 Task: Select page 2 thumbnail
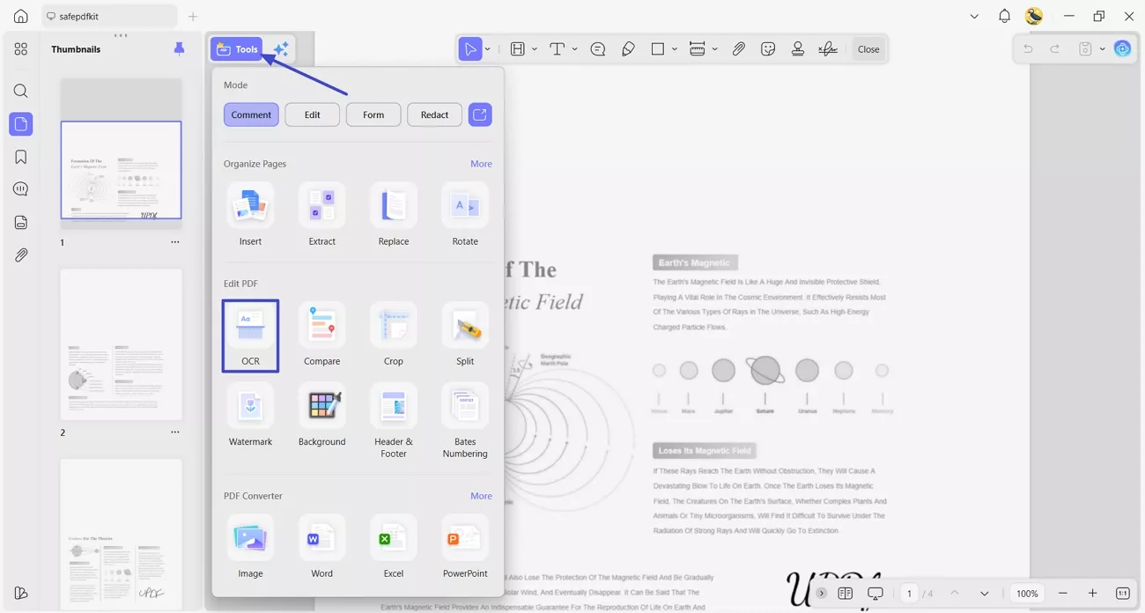tap(122, 344)
